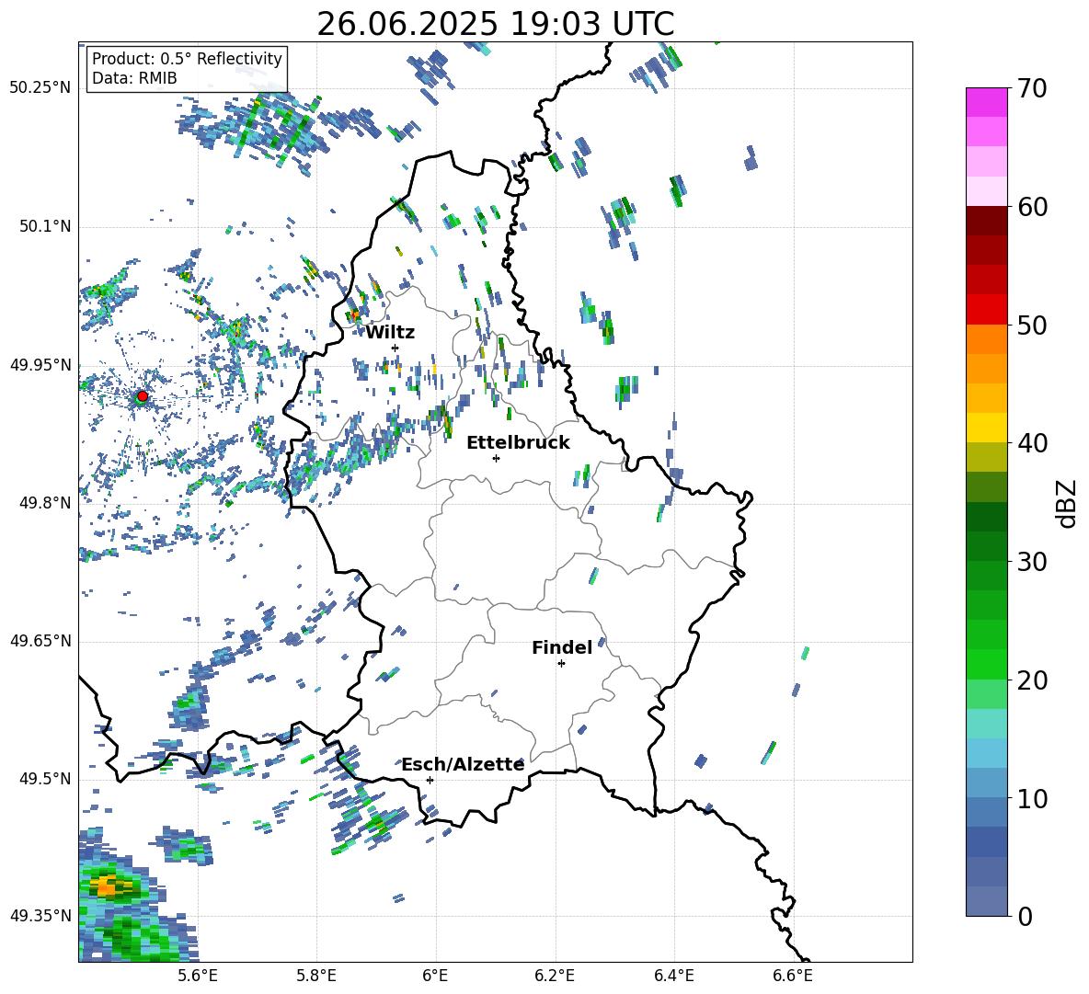1089x994 pixels.
Task: Pick the bright red colorbar segment above 50
Action: (986, 309)
